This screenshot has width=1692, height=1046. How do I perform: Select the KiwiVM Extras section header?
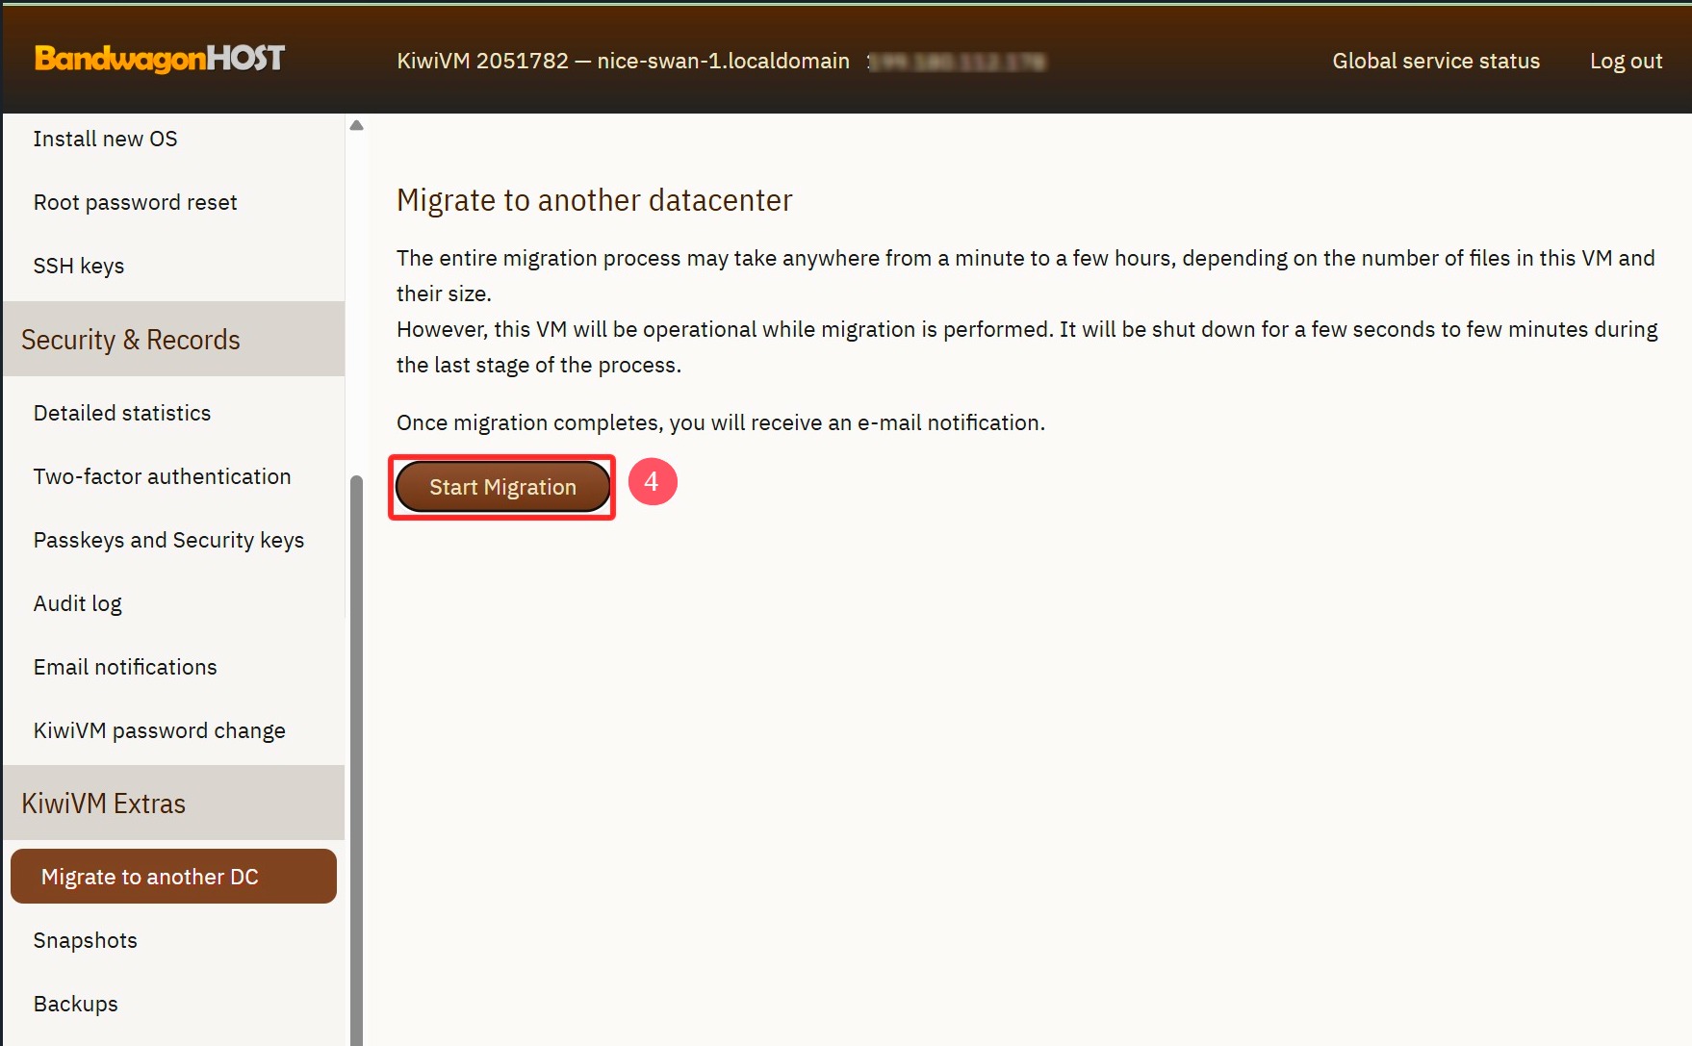pyautogui.click(x=104, y=804)
